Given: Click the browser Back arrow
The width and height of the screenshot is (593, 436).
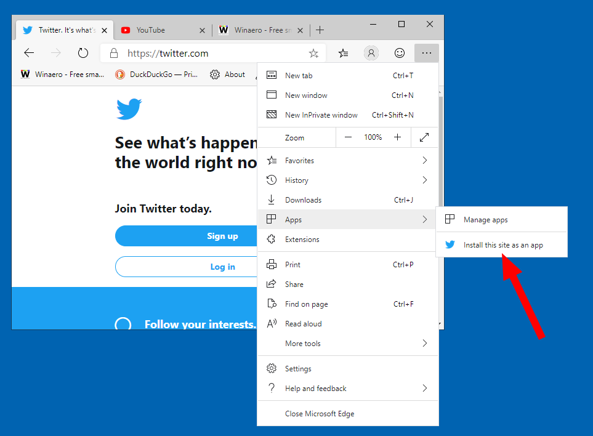Looking at the screenshot, I should (x=29, y=53).
